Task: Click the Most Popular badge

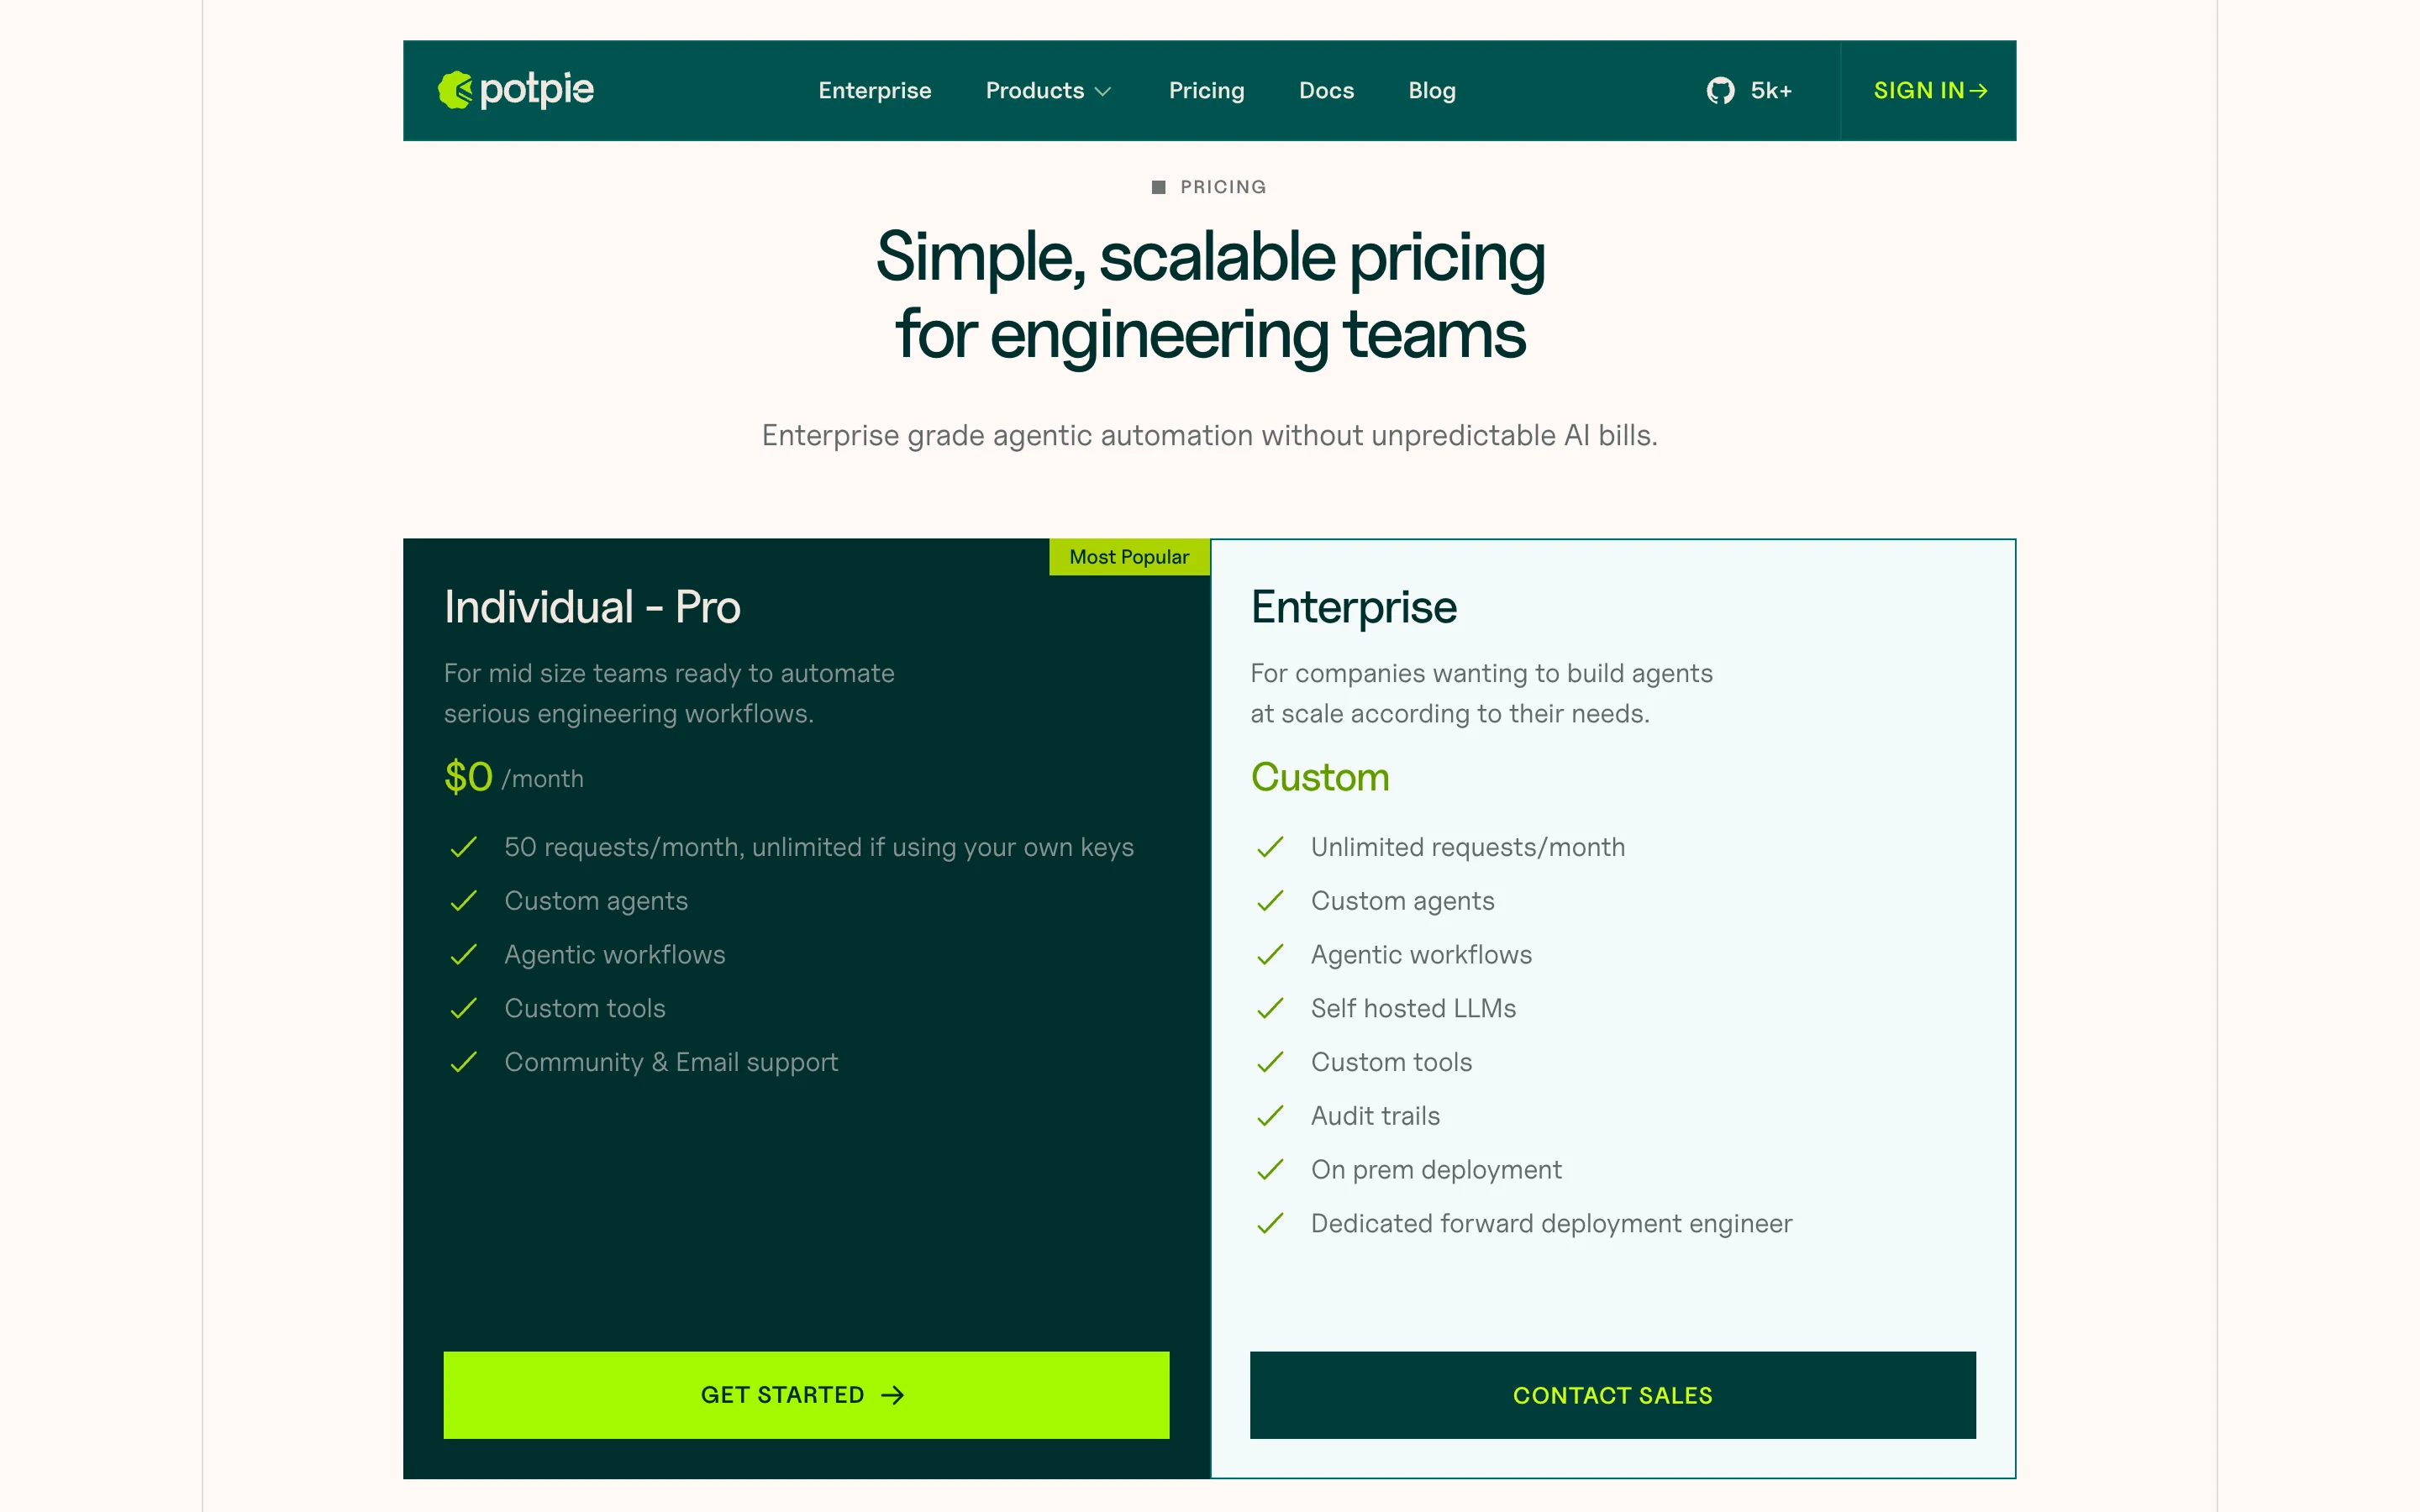Action: 1129,557
